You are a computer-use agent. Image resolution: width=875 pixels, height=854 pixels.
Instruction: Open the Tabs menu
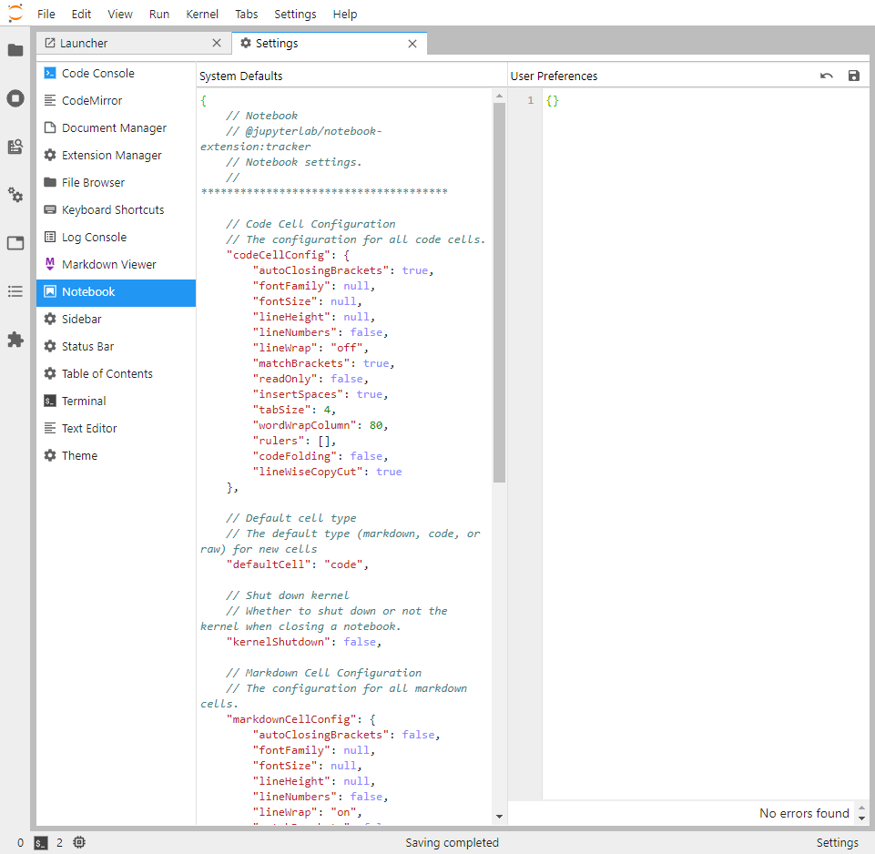[246, 14]
